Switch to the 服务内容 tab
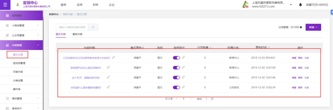 click(77, 34)
